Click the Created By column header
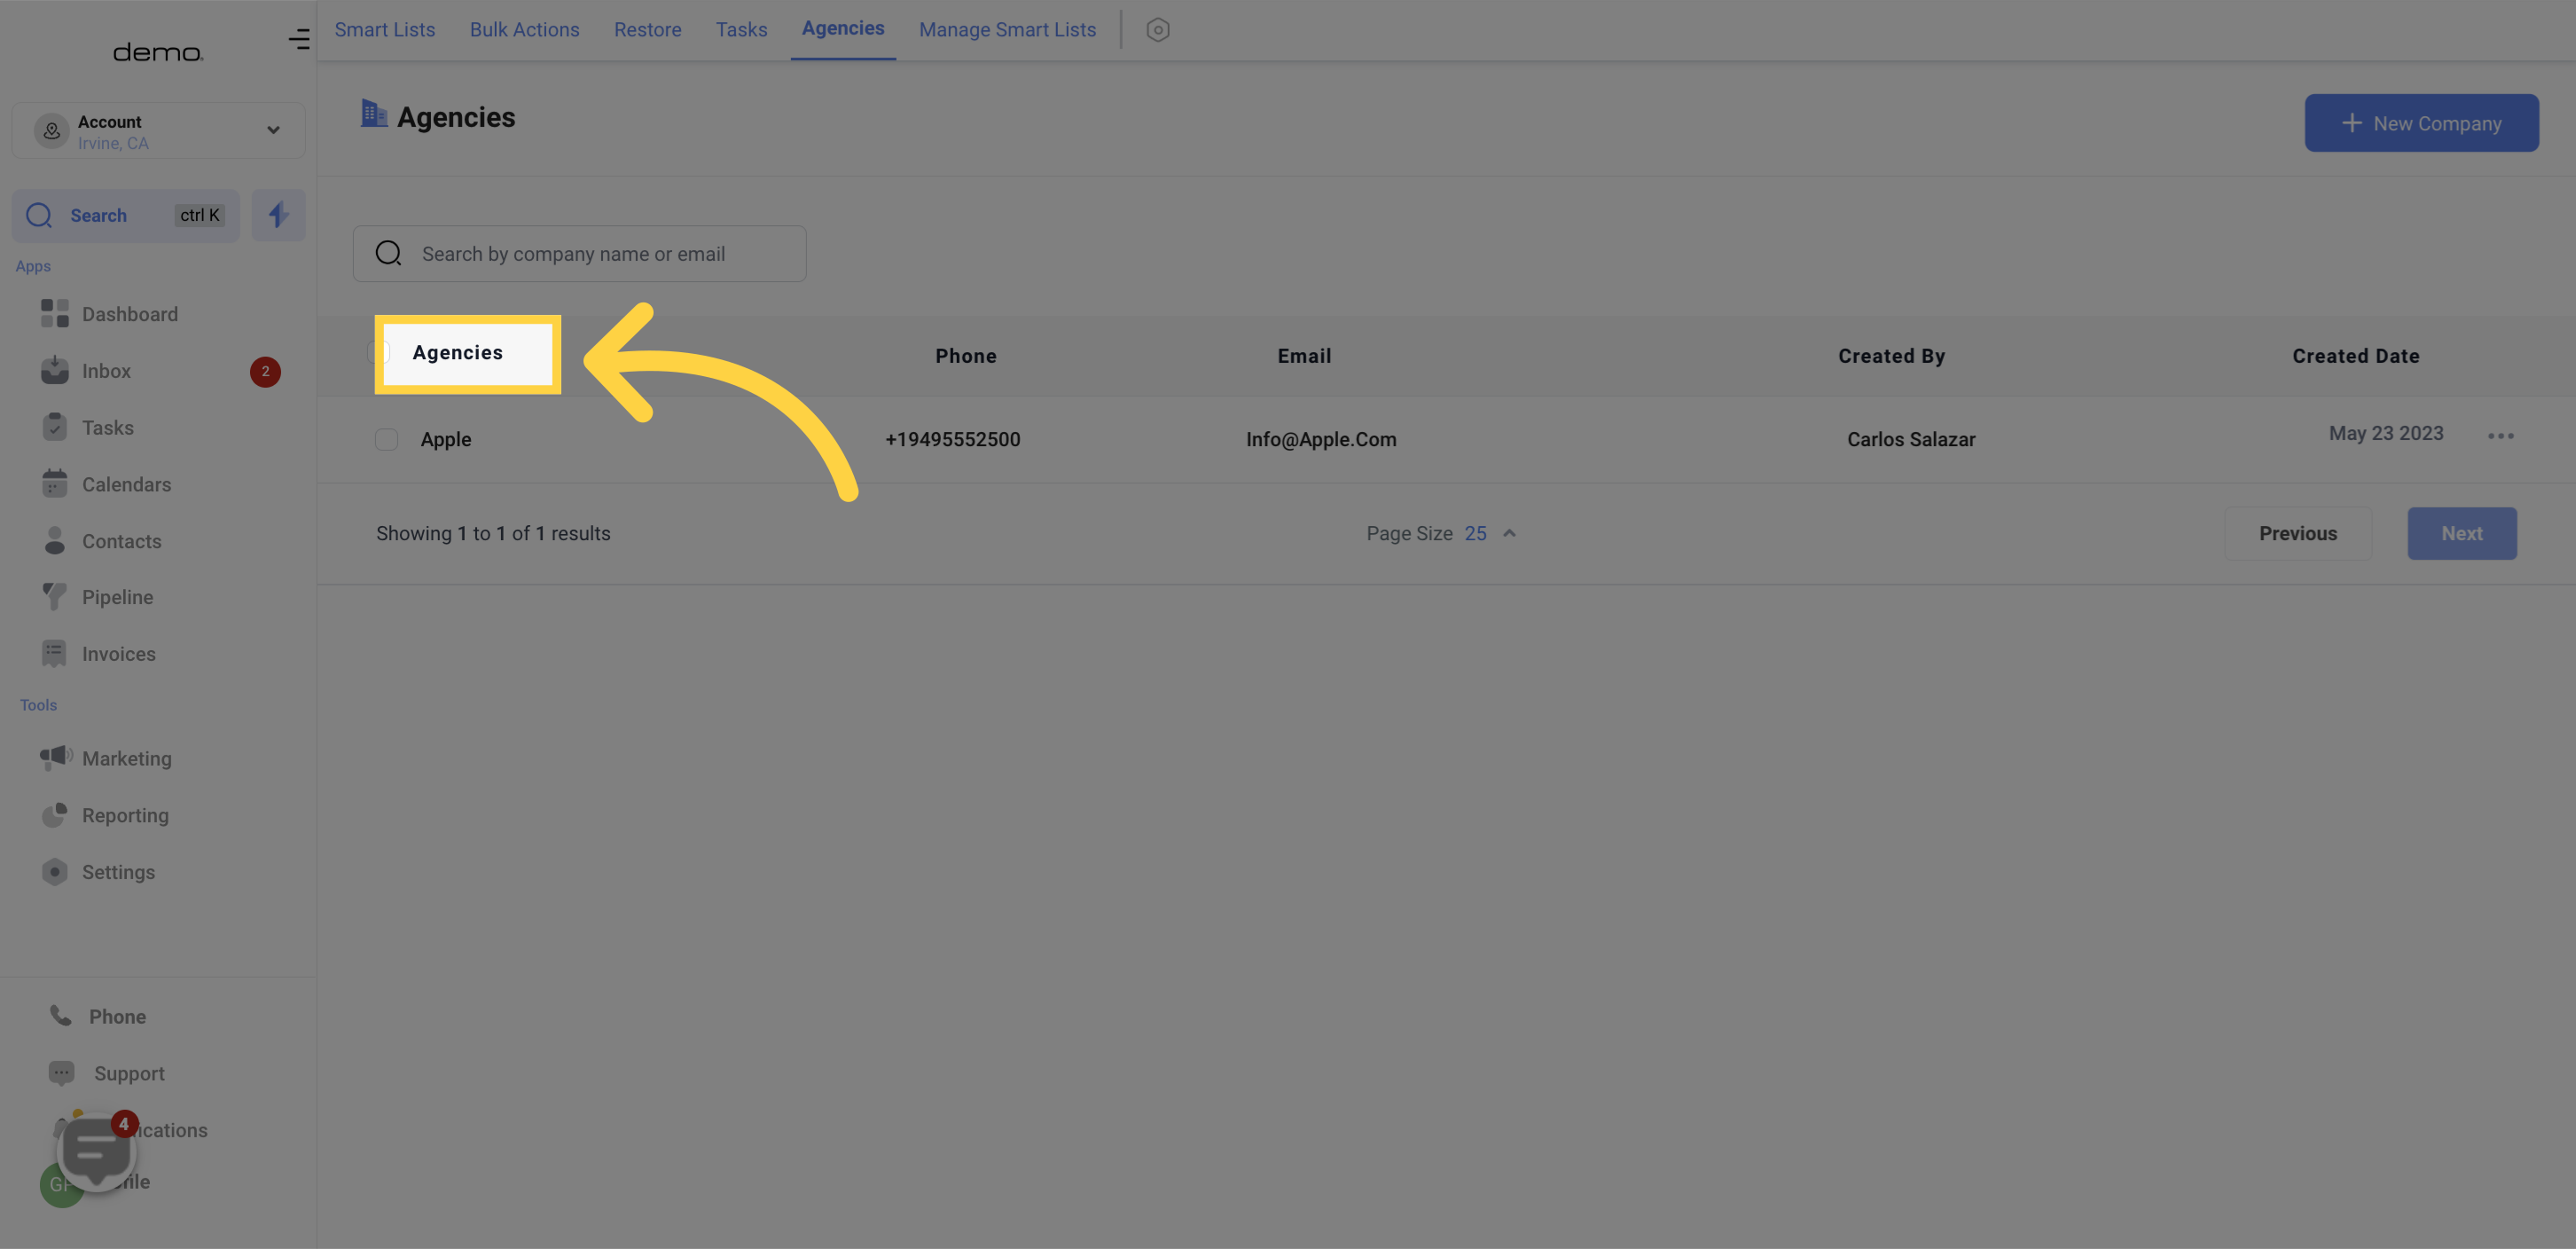Image resolution: width=2576 pixels, height=1249 pixels. [1891, 356]
